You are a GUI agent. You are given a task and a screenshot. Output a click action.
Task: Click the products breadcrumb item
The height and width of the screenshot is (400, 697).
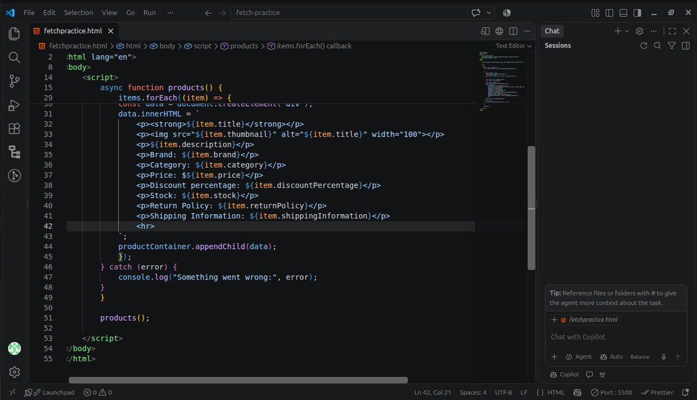tap(239, 46)
